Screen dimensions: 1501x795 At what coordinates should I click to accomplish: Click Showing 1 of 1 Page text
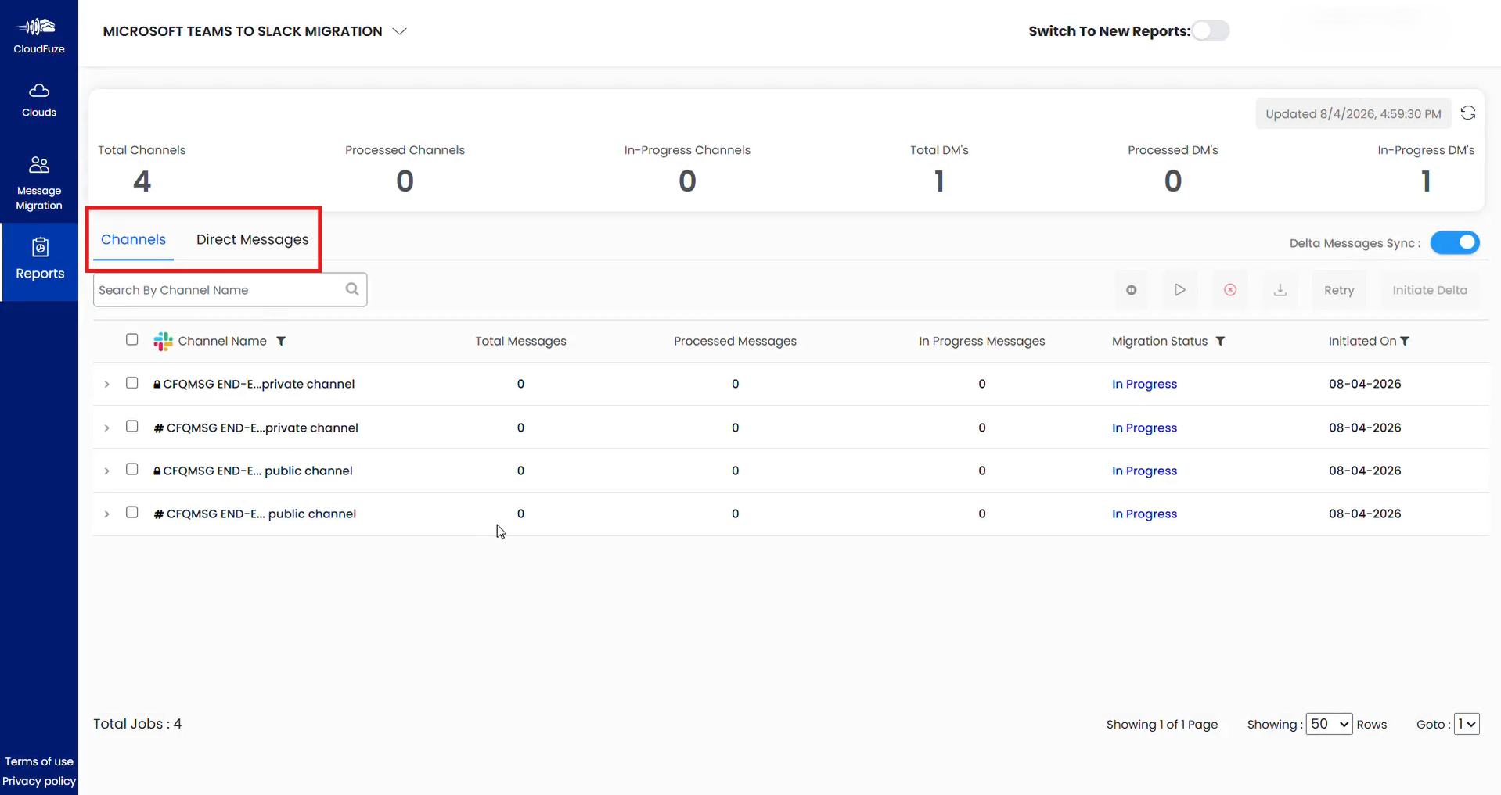pos(1161,725)
